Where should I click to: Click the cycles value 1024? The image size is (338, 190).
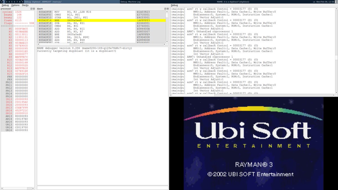point(18,12)
